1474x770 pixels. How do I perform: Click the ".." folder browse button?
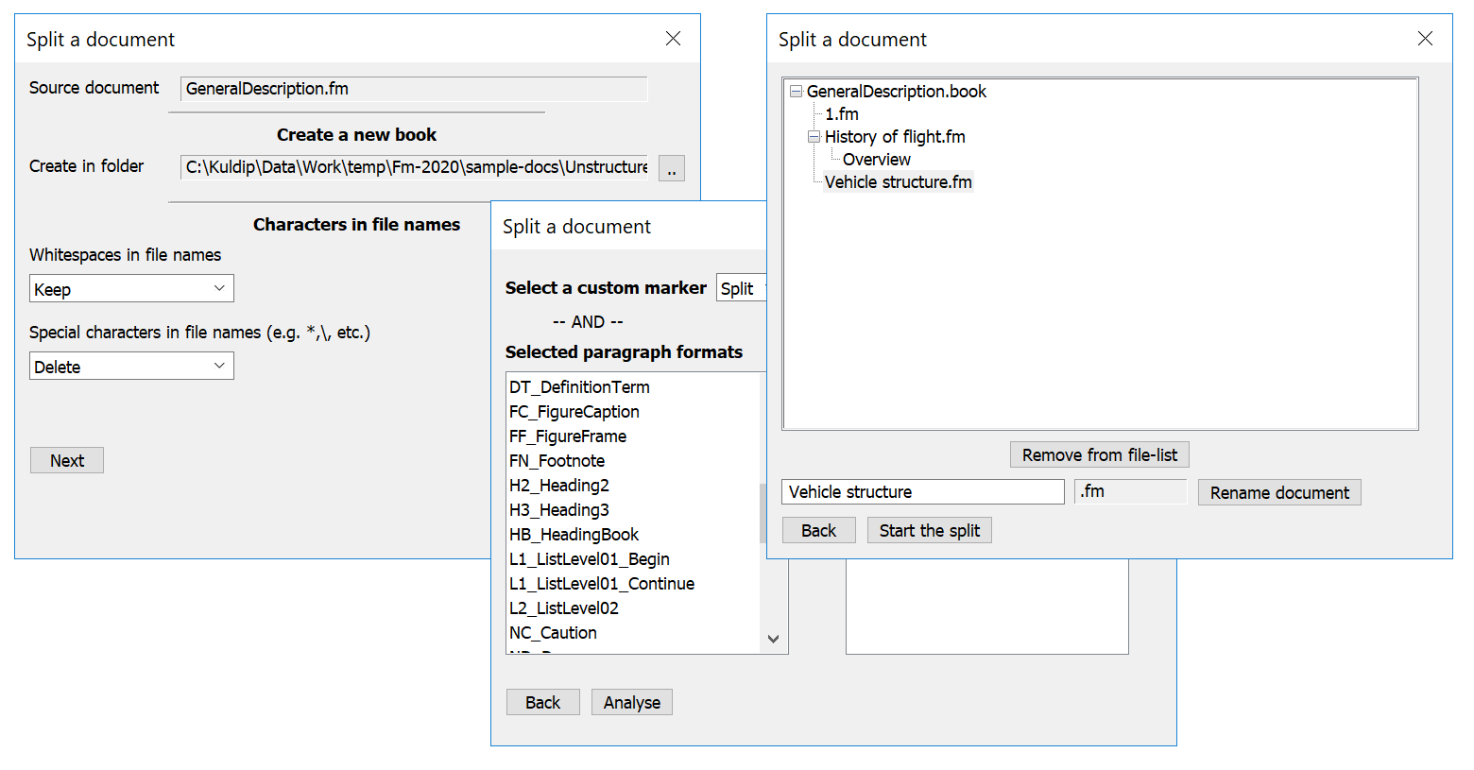[x=671, y=167]
